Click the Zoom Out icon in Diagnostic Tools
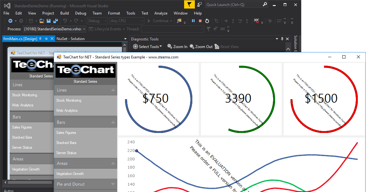Screen dimensions: 366x192 (201, 46)
